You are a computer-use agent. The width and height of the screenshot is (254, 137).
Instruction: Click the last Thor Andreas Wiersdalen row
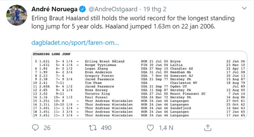139,115
